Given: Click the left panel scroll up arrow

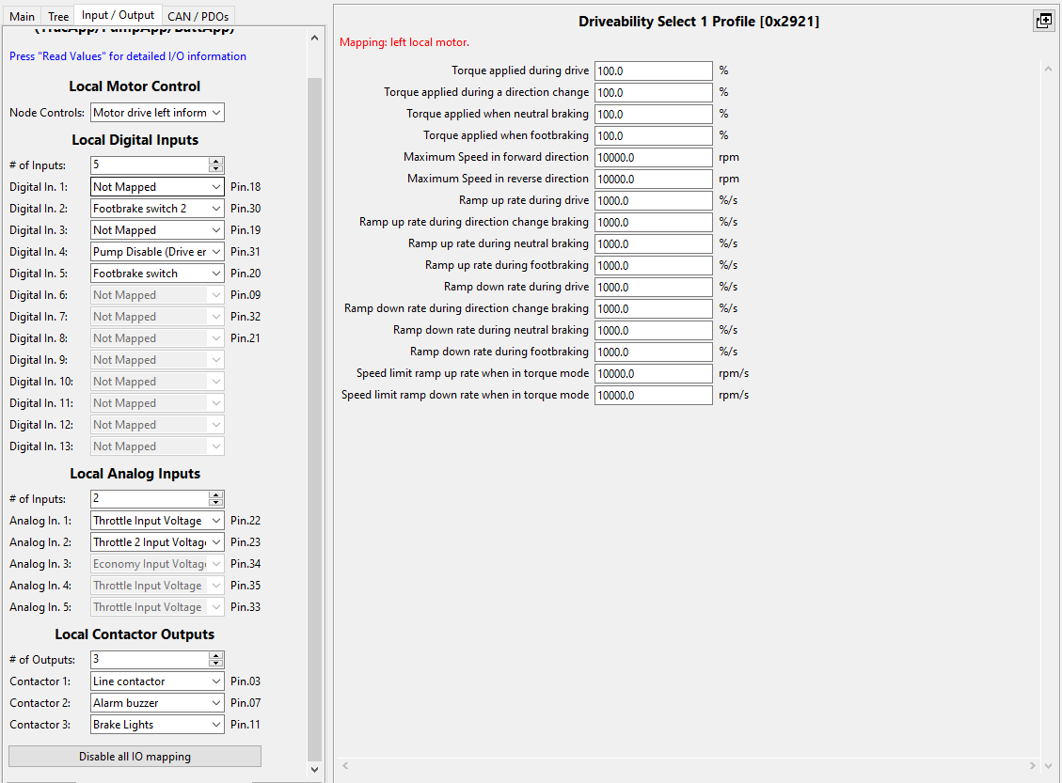Looking at the screenshot, I should 314,38.
